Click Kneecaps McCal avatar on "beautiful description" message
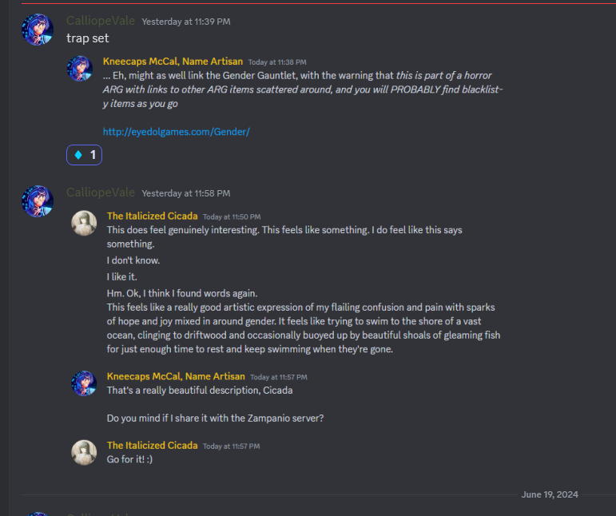616x516 pixels. (x=84, y=383)
